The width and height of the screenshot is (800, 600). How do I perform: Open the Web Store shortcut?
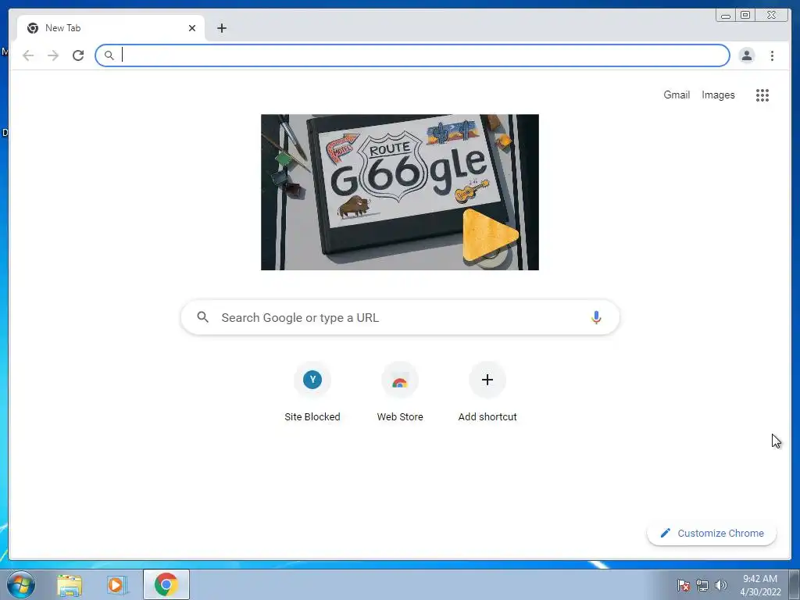click(x=400, y=392)
